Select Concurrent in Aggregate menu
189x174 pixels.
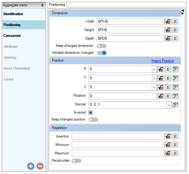12,36
